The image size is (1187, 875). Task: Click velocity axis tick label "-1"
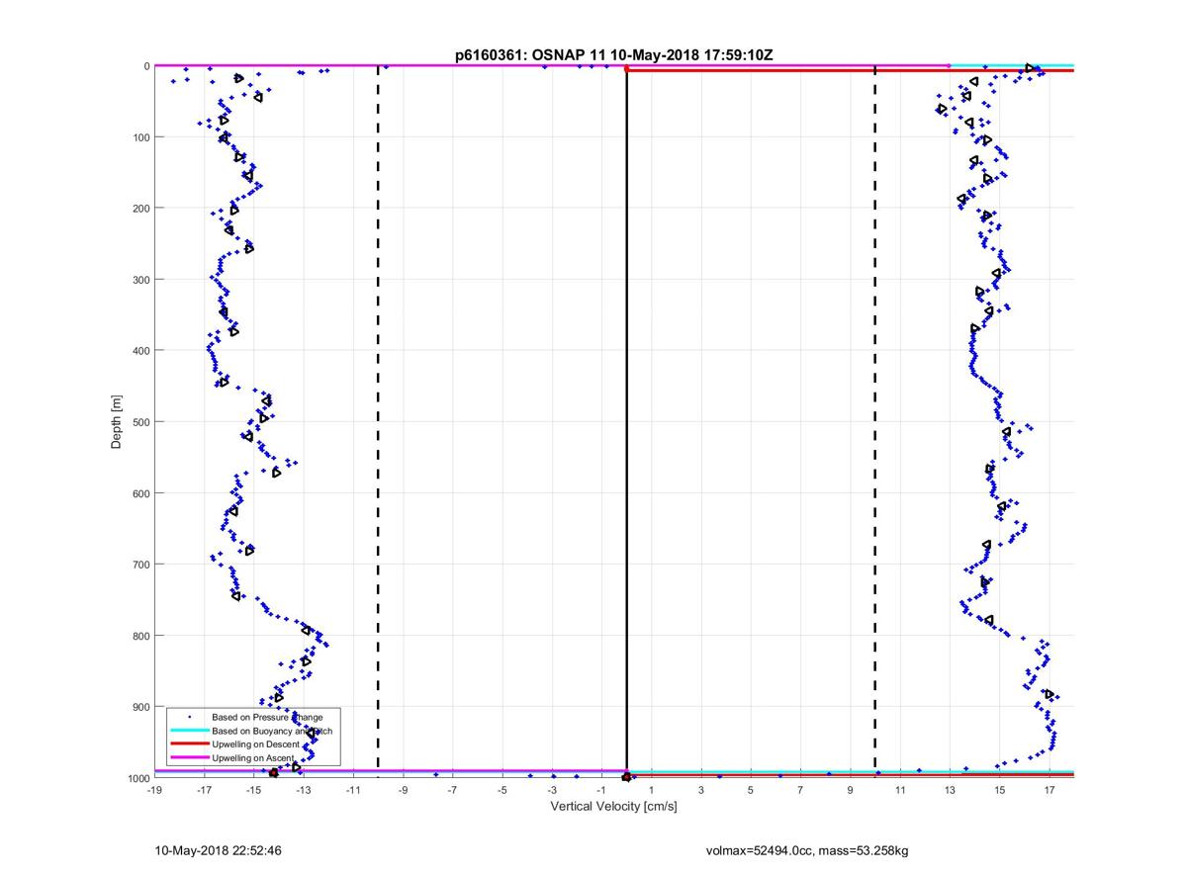[x=601, y=790]
